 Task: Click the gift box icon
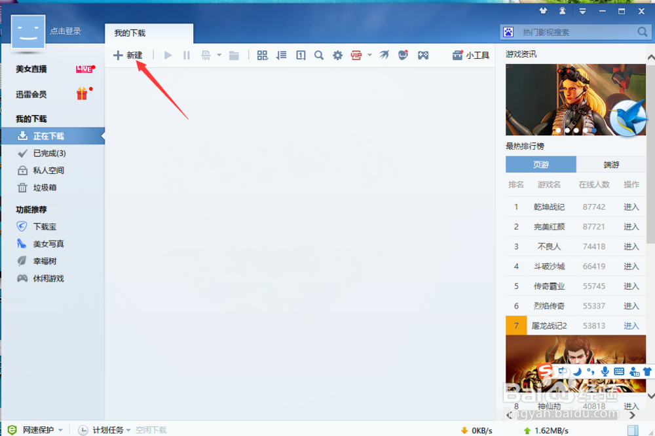pyautogui.click(x=83, y=93)
